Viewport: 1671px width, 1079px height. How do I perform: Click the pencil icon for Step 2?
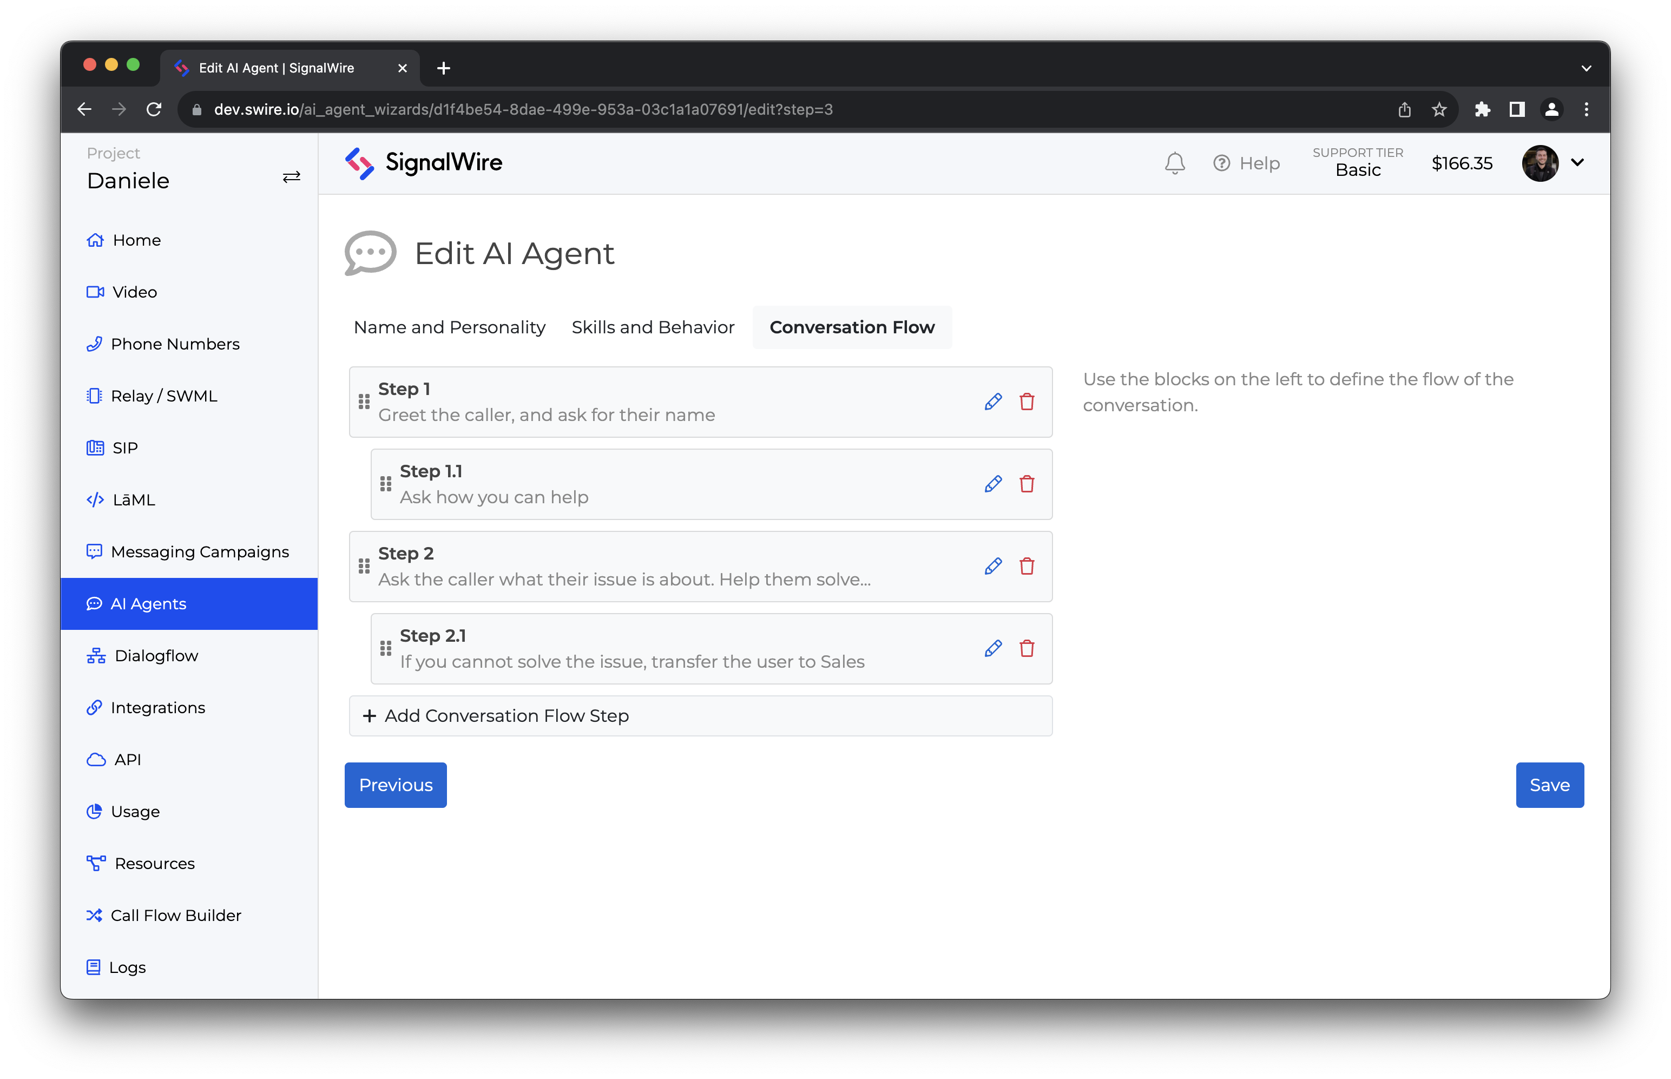(x=993, y=566)
